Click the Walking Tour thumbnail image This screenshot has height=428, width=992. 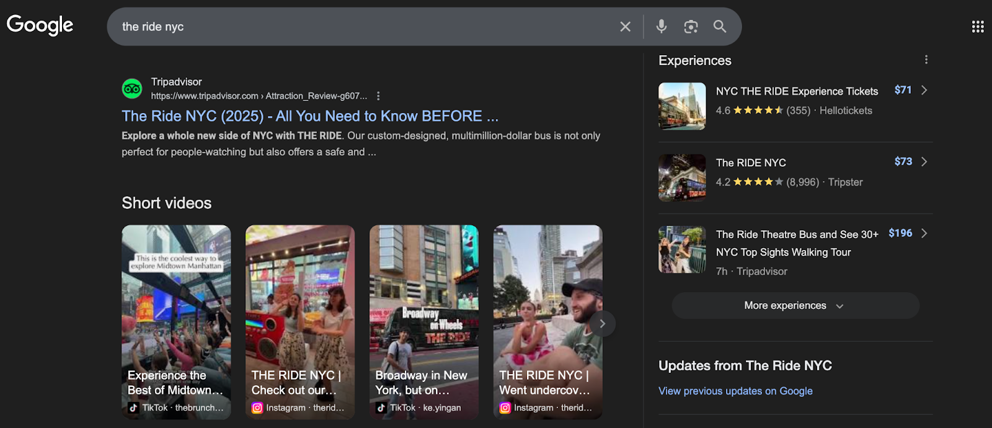click(x=682, y=249)
